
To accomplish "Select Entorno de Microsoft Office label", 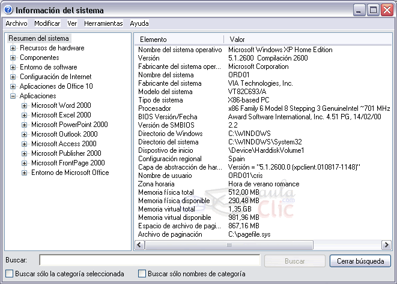I will (70, 173).
